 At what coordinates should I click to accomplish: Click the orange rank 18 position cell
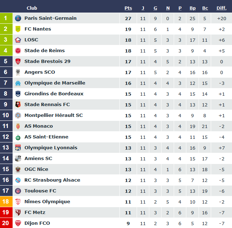tap(6, 202)
